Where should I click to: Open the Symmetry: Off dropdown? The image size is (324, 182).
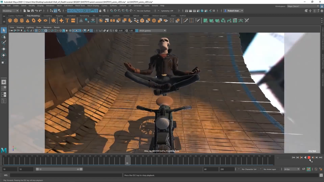pos(169,11)
